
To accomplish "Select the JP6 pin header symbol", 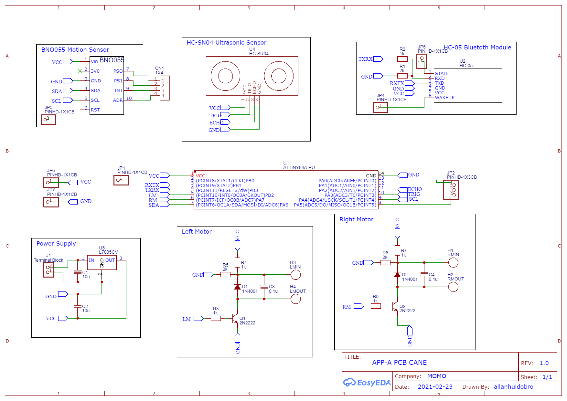I will (51, 183).
